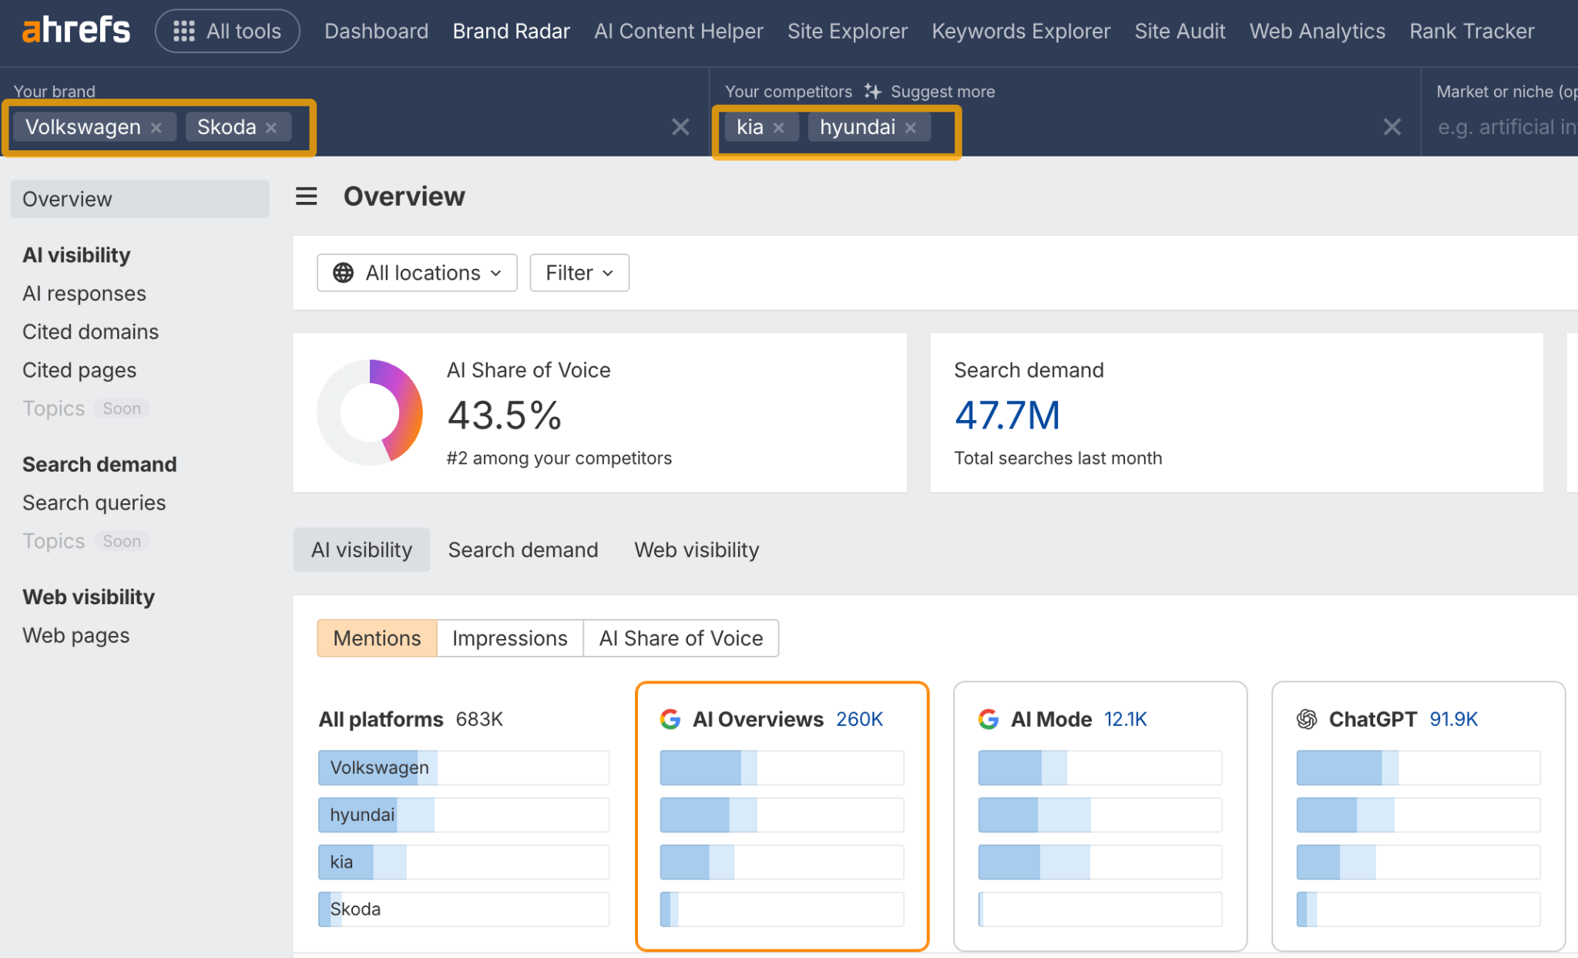This screenshot has height=958, width=1578.
Task: Remove the Skoda brand tag
Action: tap(271, 127)
